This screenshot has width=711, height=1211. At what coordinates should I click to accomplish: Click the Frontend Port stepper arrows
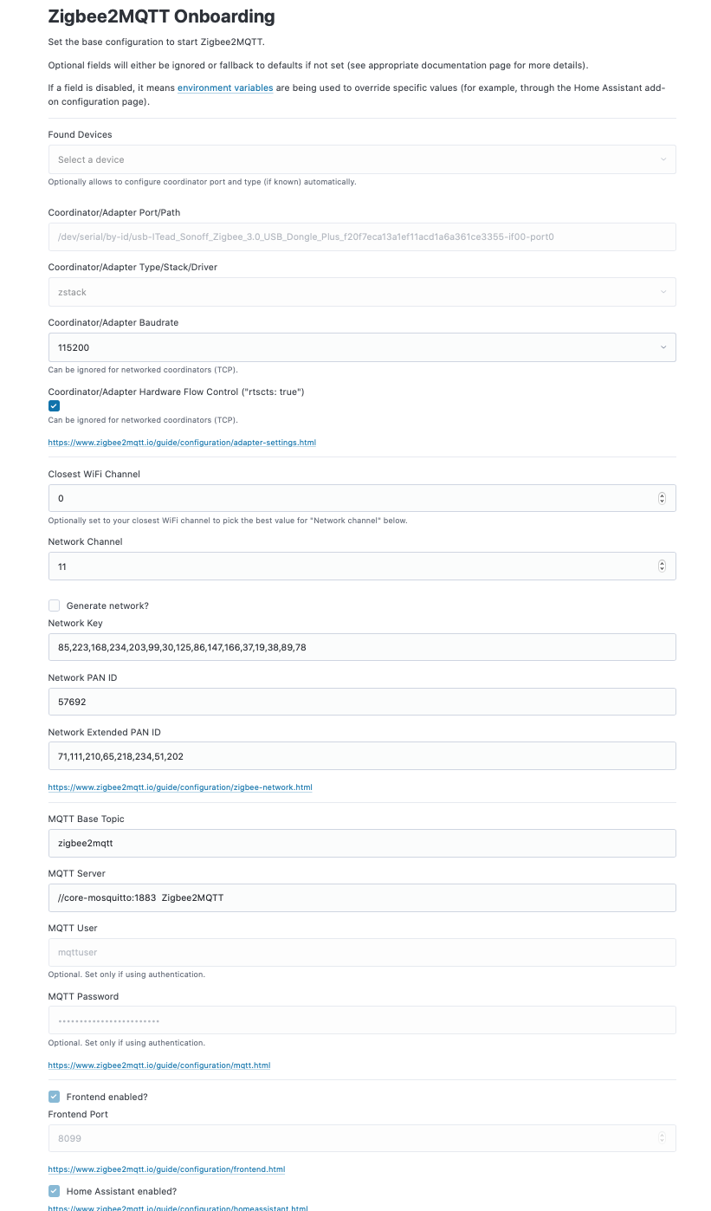pos(662,1137)
